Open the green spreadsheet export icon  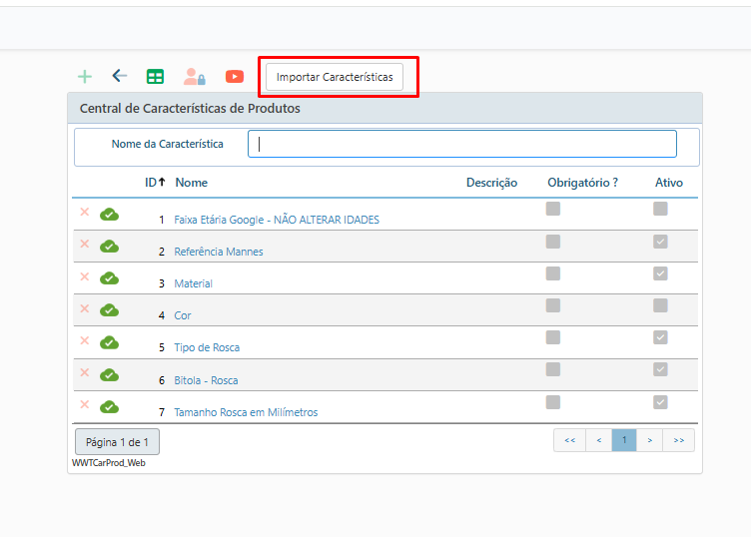[155, 77]
